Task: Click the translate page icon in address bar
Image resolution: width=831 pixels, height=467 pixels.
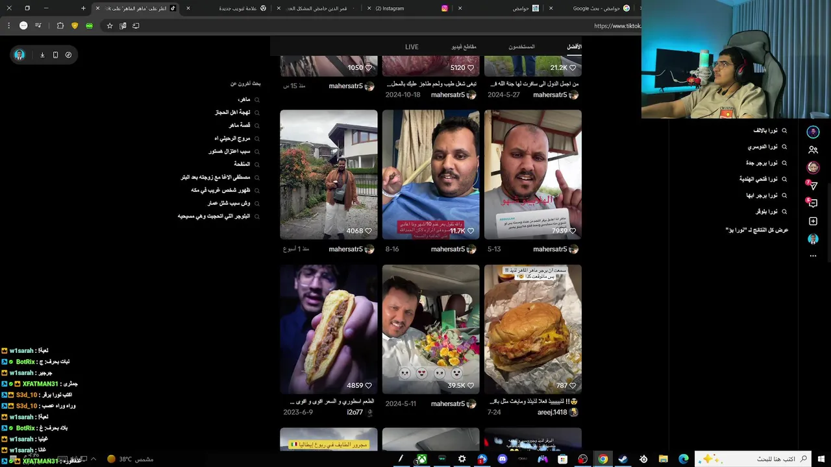Action: pos(123,26)
